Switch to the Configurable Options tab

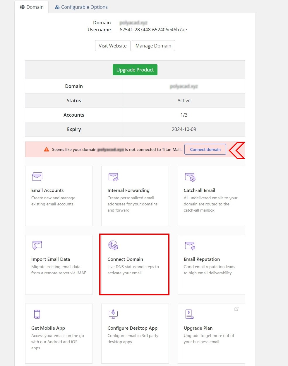coord(81,7)
